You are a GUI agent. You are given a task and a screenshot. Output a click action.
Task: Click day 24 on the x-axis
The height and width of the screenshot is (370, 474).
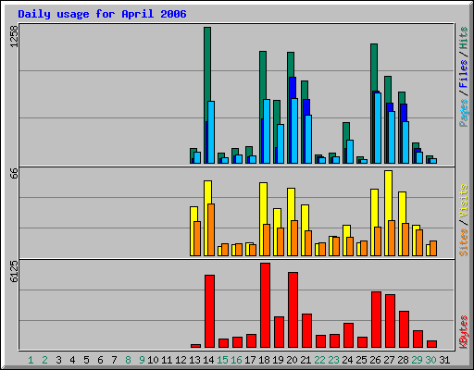coord(347,360)
